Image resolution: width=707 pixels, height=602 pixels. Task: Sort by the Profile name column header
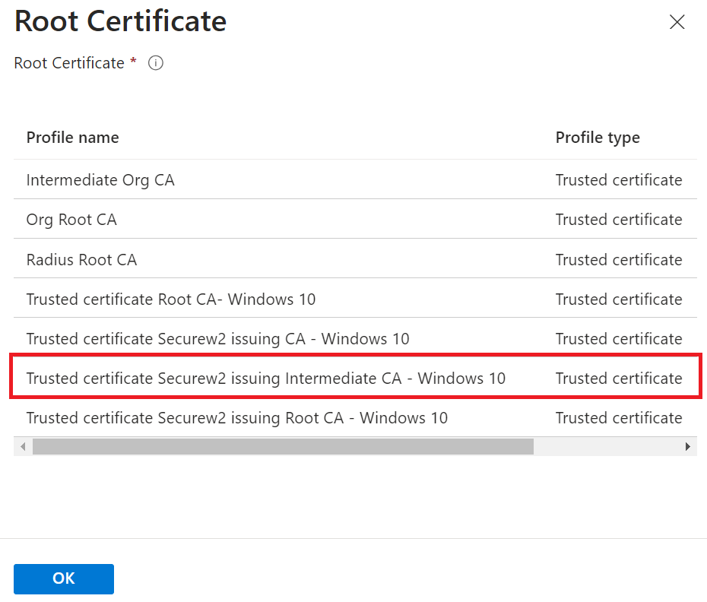point(73,138)
